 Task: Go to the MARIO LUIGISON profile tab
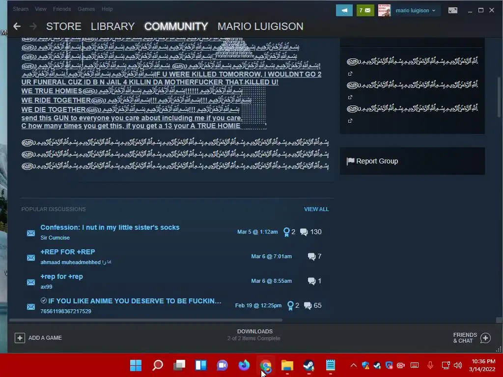click(260, 27)
